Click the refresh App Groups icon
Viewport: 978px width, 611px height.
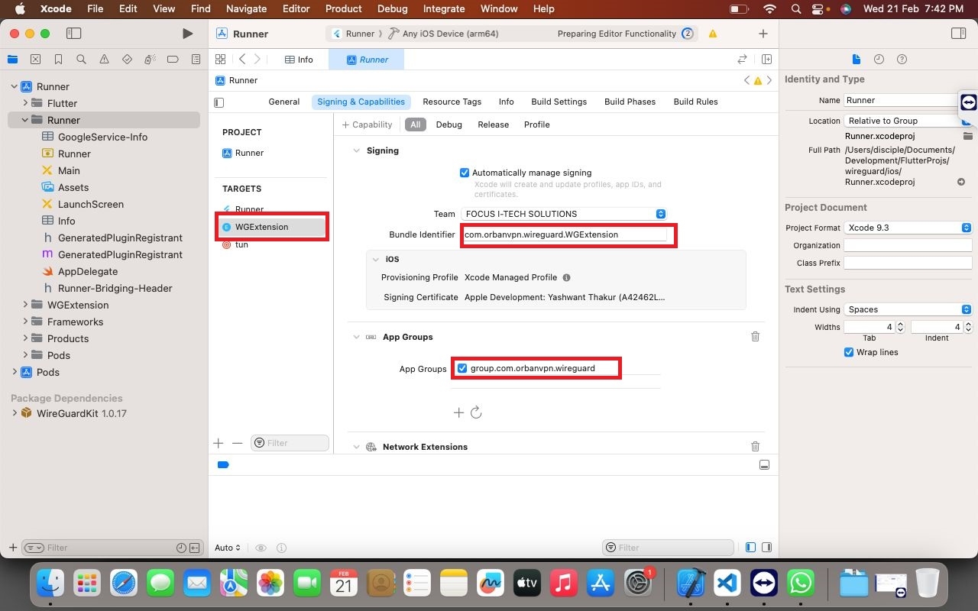476,412
